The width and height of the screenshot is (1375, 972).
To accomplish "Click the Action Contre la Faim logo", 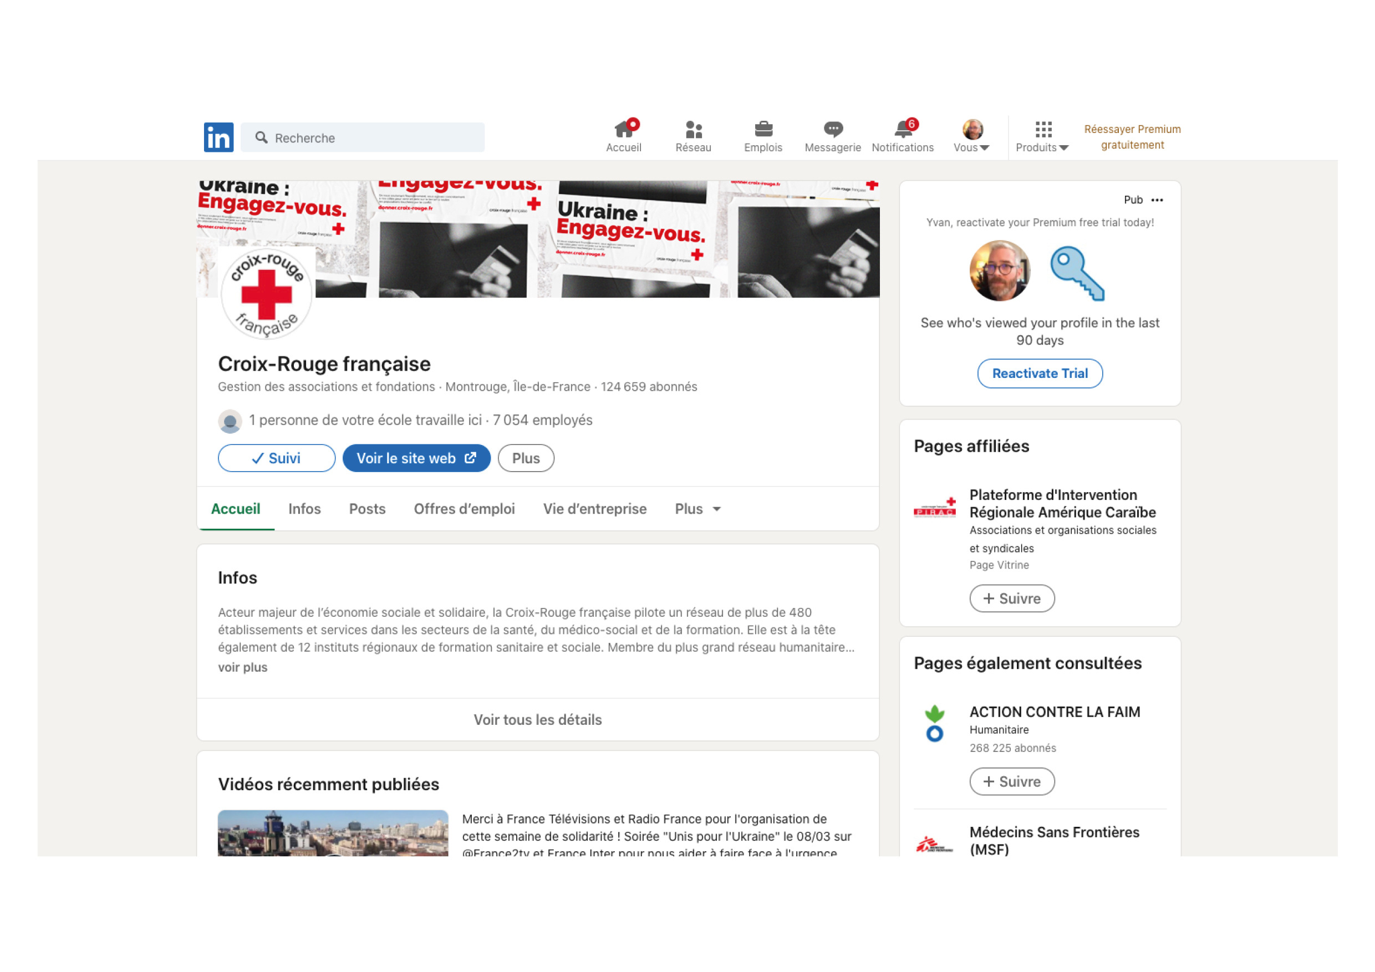I will tap(935, 724).
